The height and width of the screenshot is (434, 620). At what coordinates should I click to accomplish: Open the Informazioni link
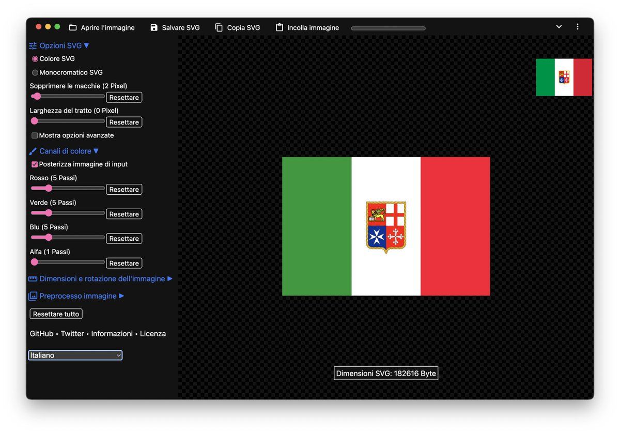112,334
